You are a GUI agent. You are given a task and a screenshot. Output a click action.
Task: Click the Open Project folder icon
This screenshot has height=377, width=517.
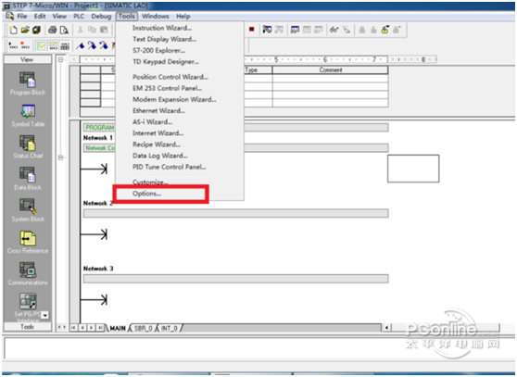pos(25,30)
